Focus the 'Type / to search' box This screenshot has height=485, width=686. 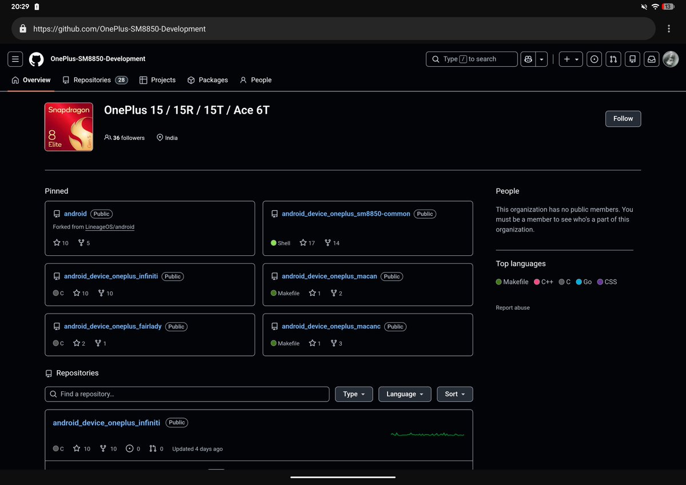click(x=472, y=59)
